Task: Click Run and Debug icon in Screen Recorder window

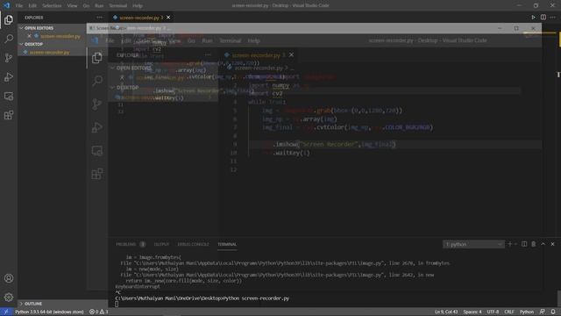Action: (97, 127)
